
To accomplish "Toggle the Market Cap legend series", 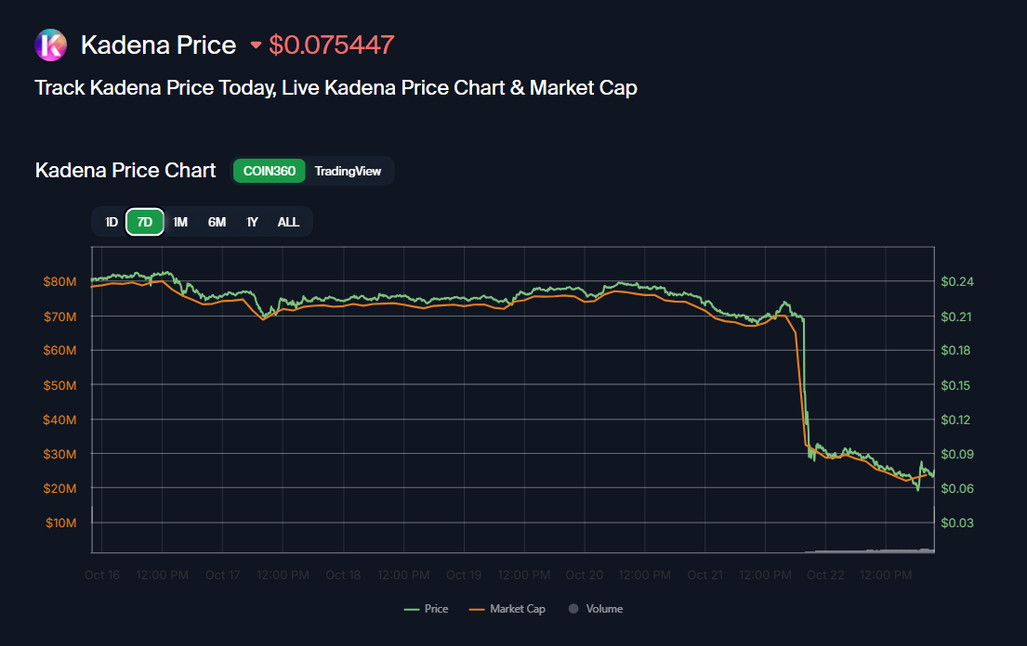I will click(x=507, y=609).
